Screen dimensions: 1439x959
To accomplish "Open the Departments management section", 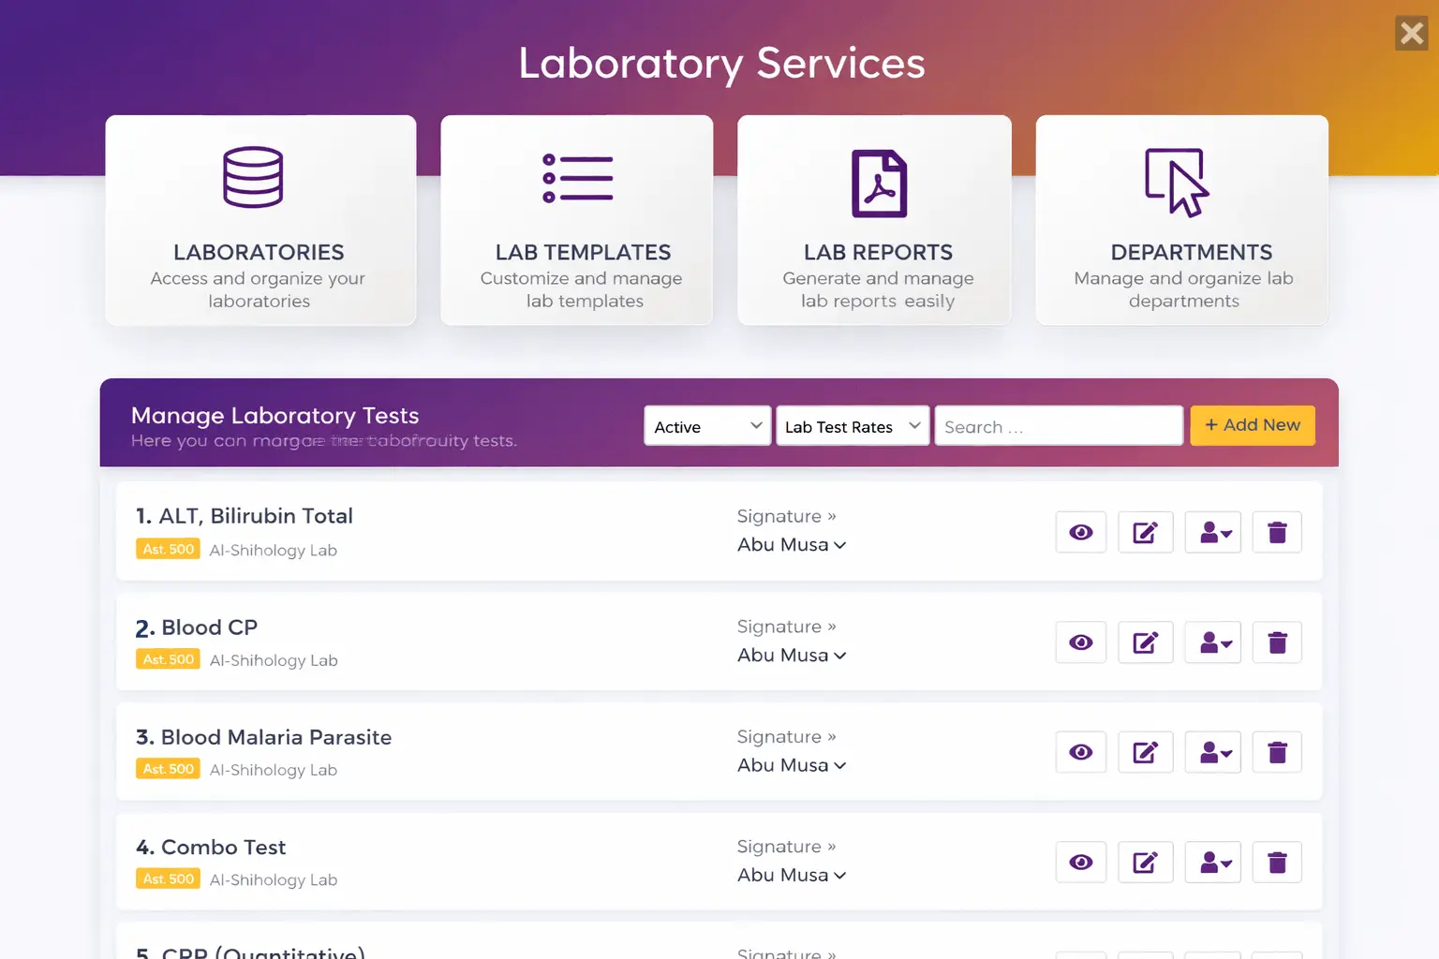I will coord(1181,220).
